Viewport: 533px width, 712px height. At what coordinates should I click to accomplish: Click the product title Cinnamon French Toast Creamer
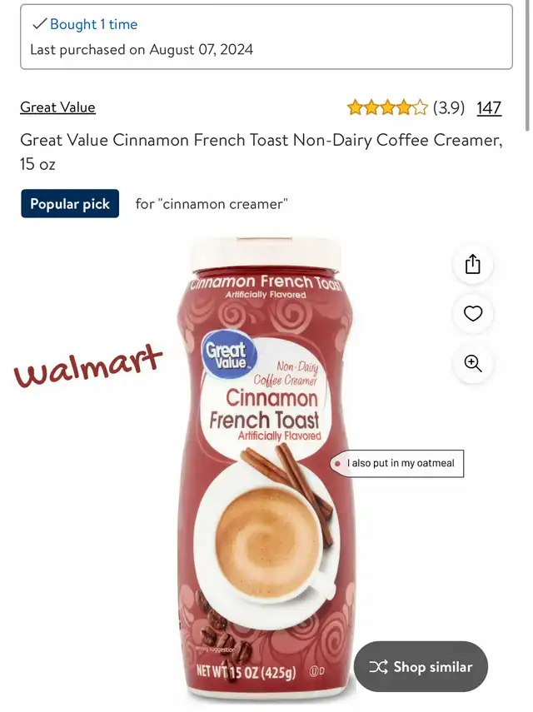262,152
